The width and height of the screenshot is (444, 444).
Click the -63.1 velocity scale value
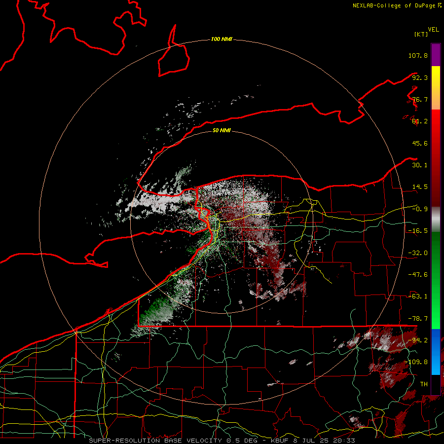click(x=418, y=296)
